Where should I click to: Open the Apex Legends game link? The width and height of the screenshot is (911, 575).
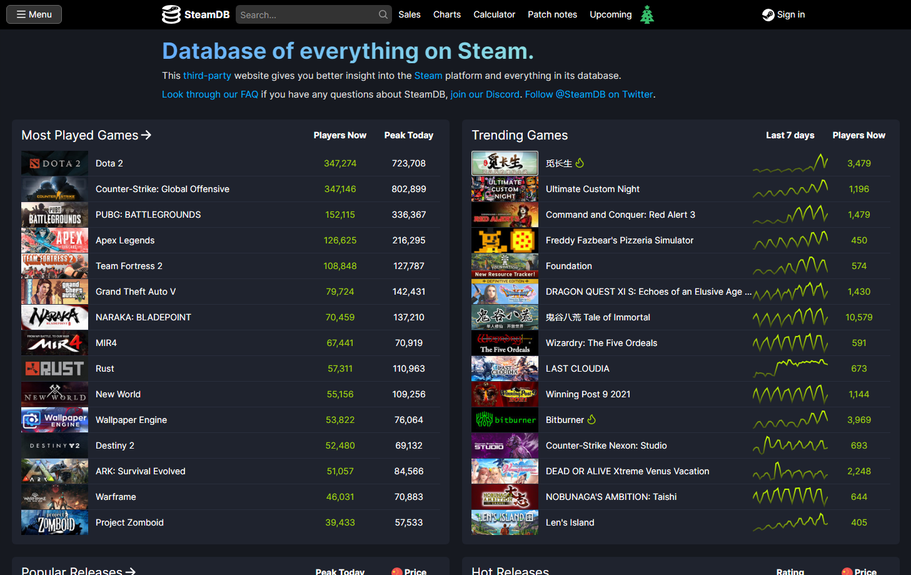125,240
